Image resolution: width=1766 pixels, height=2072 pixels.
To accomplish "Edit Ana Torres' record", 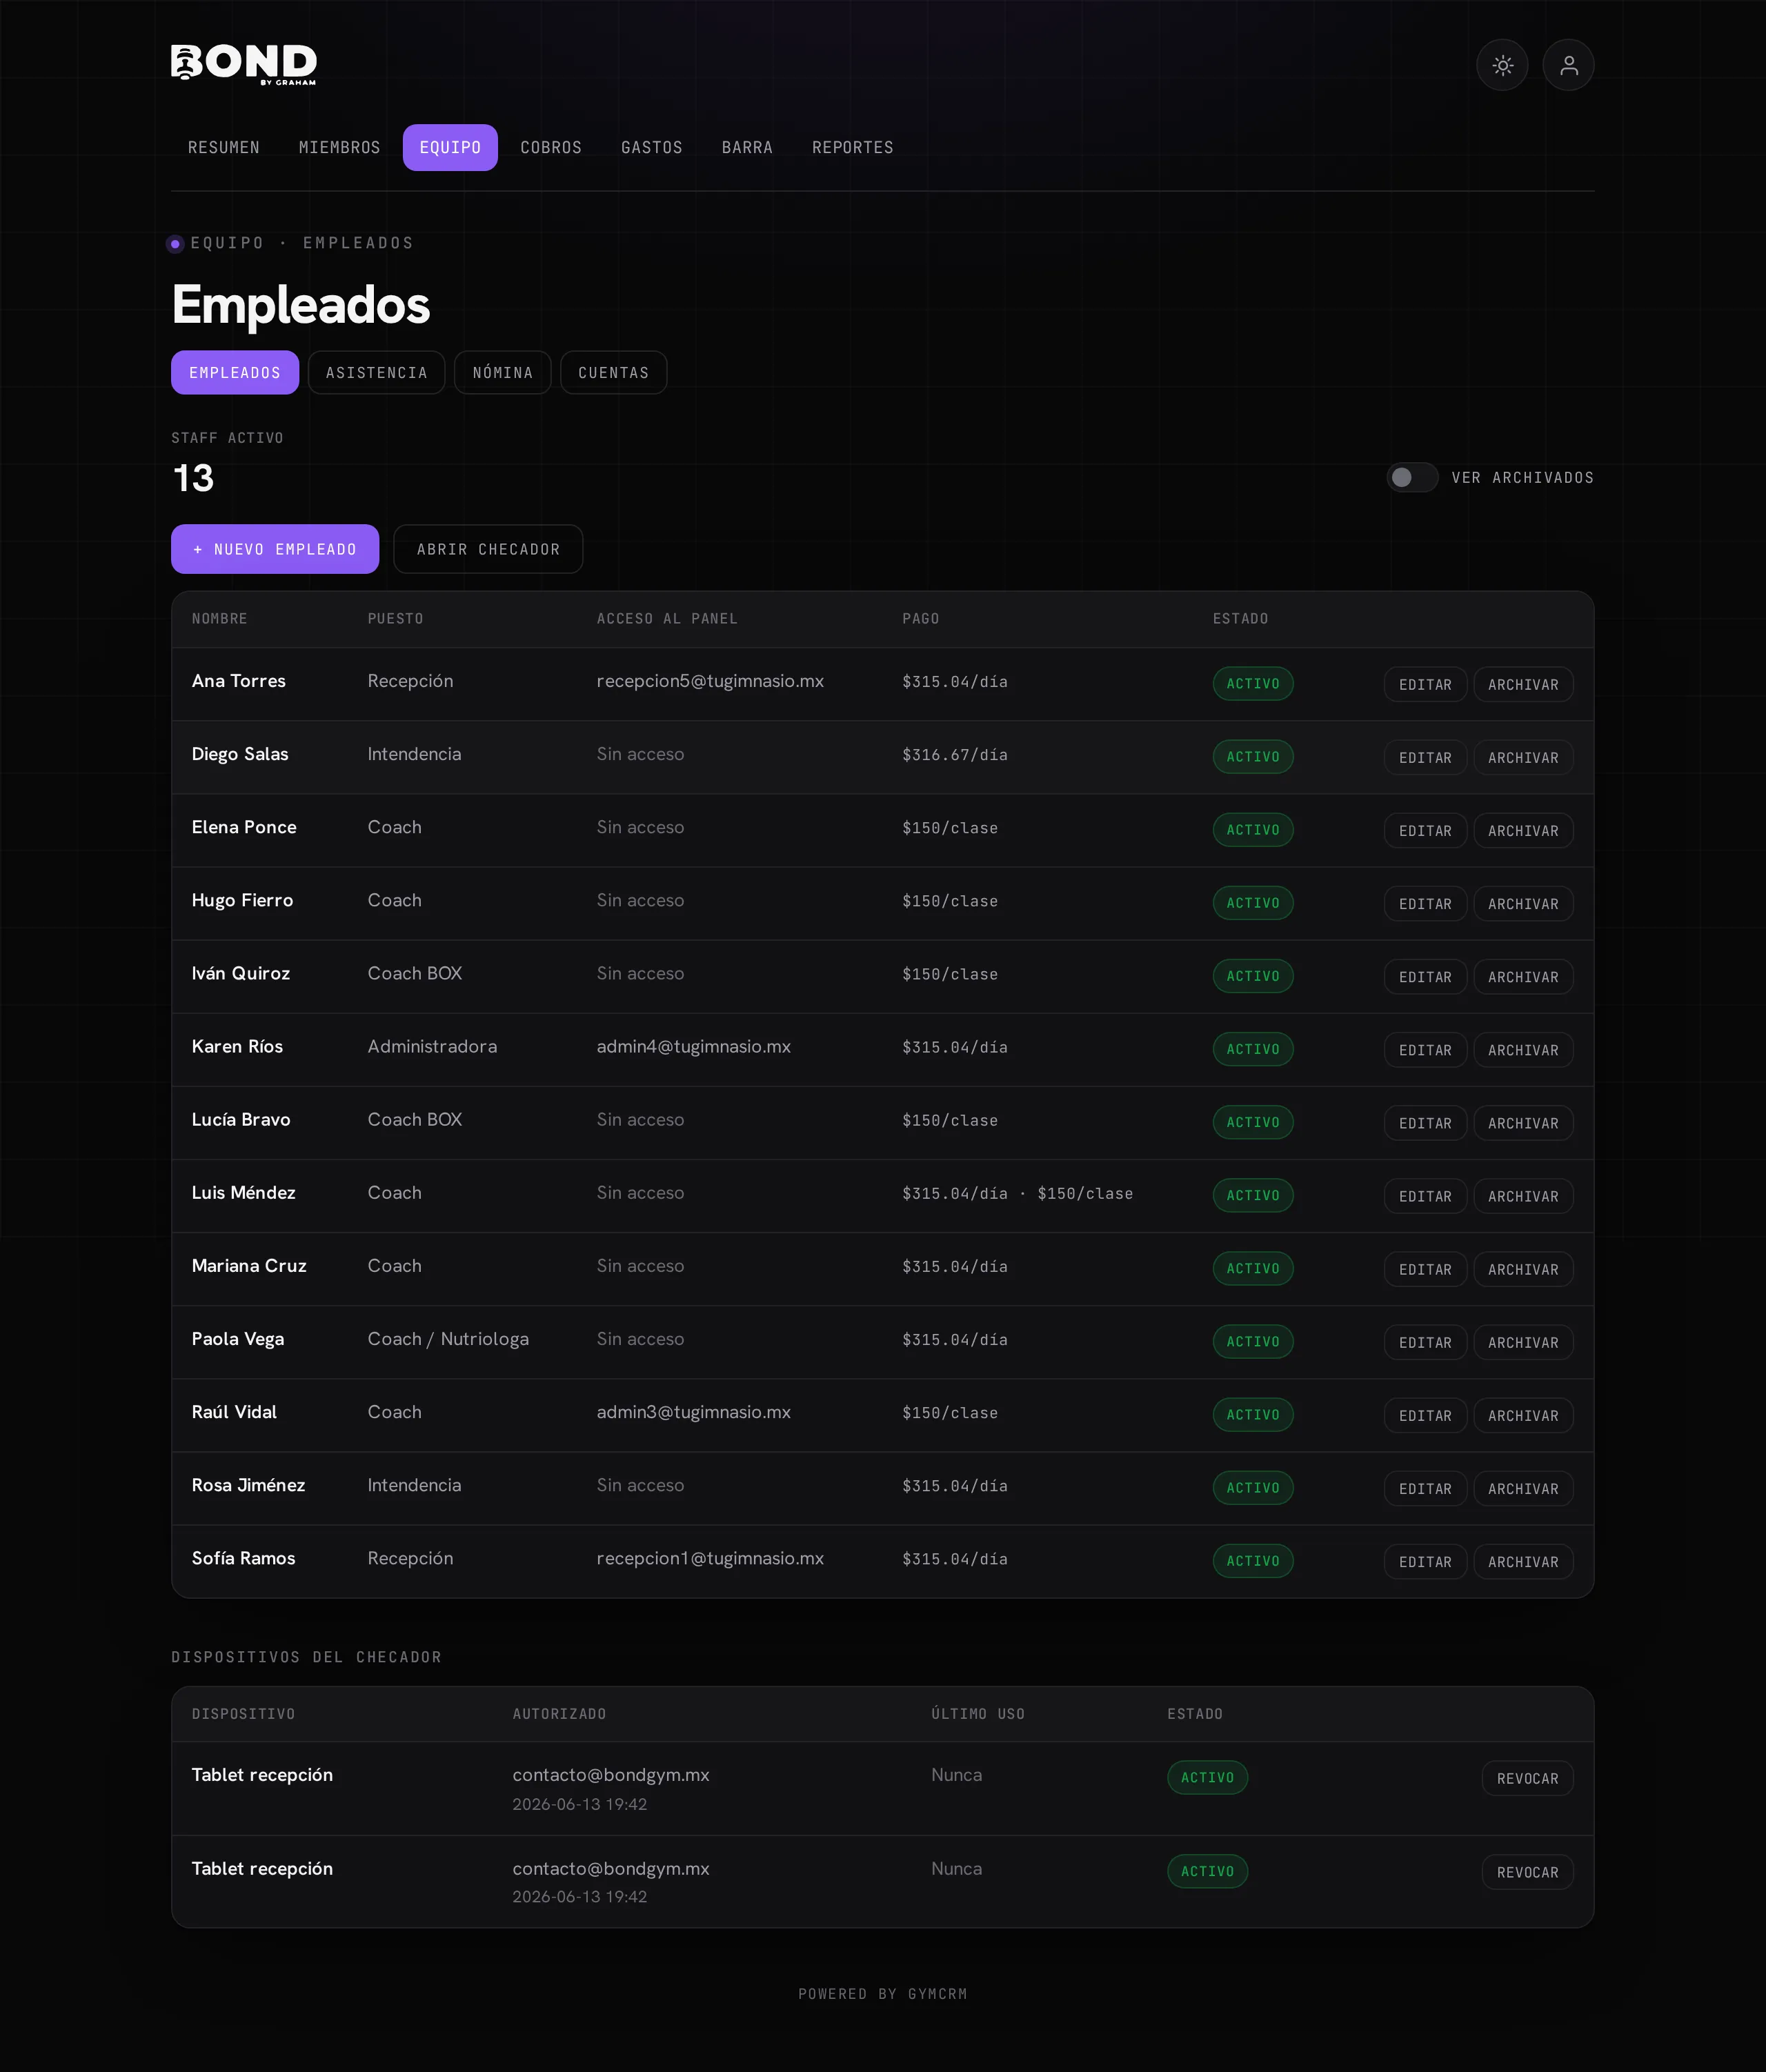I will point(1425,684).
